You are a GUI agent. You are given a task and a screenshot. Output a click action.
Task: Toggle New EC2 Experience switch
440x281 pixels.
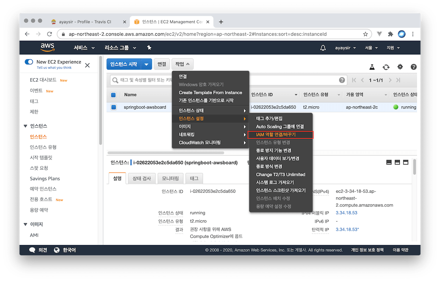click(29, 62)
